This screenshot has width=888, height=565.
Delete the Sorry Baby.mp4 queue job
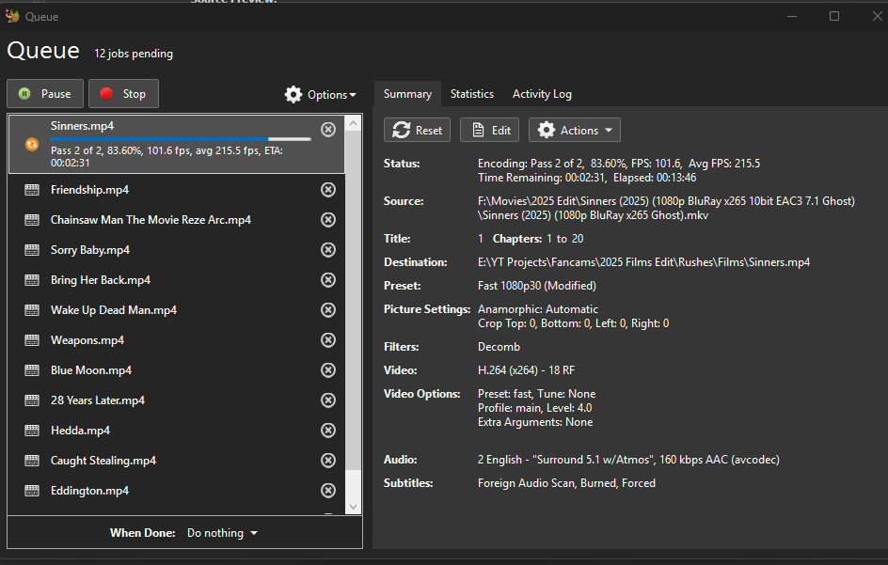328,250
